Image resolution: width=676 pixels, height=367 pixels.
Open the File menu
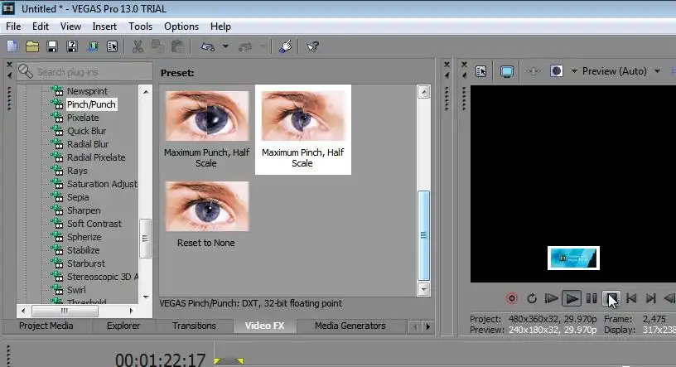click(x=13, y=27)
